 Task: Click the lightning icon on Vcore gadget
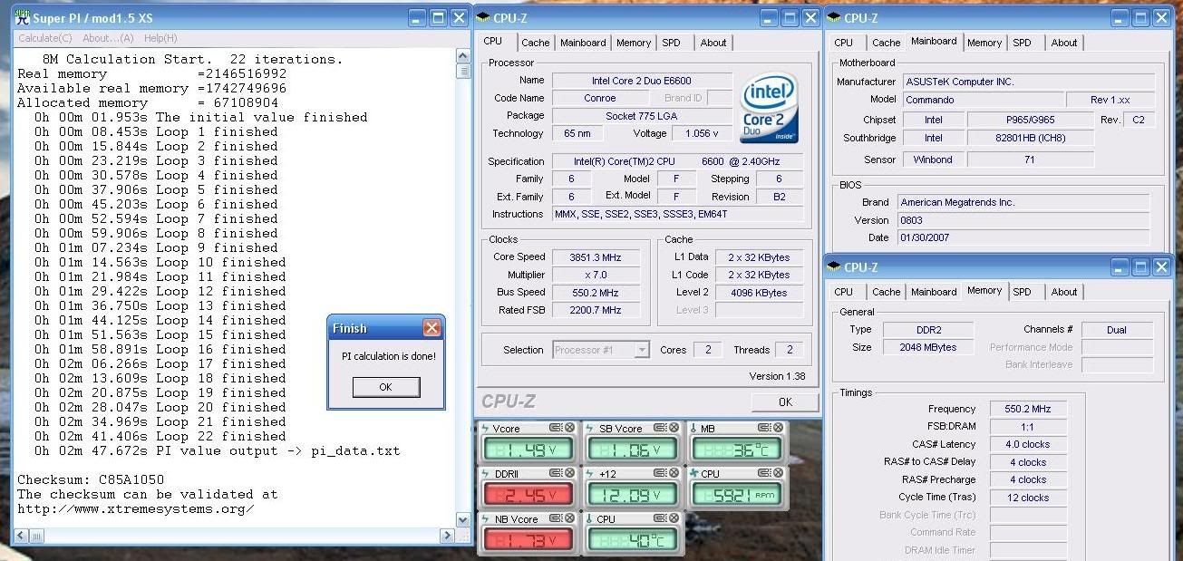pos(485,428)
